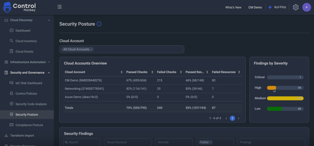Image resolution: width=314 pixels, height=146 pixels.
Task: Click the Control Policies lock icon
Action: (11, 93)
